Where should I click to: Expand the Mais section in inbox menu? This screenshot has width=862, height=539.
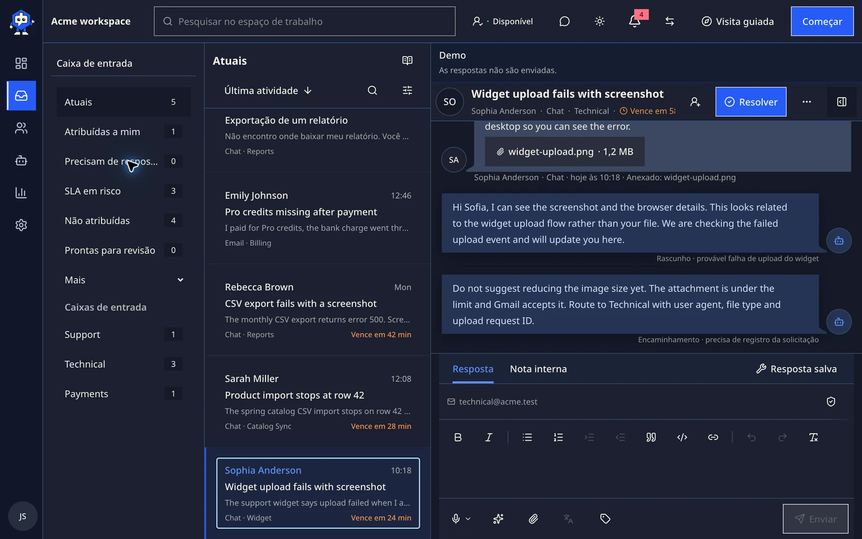coord(123,280)
